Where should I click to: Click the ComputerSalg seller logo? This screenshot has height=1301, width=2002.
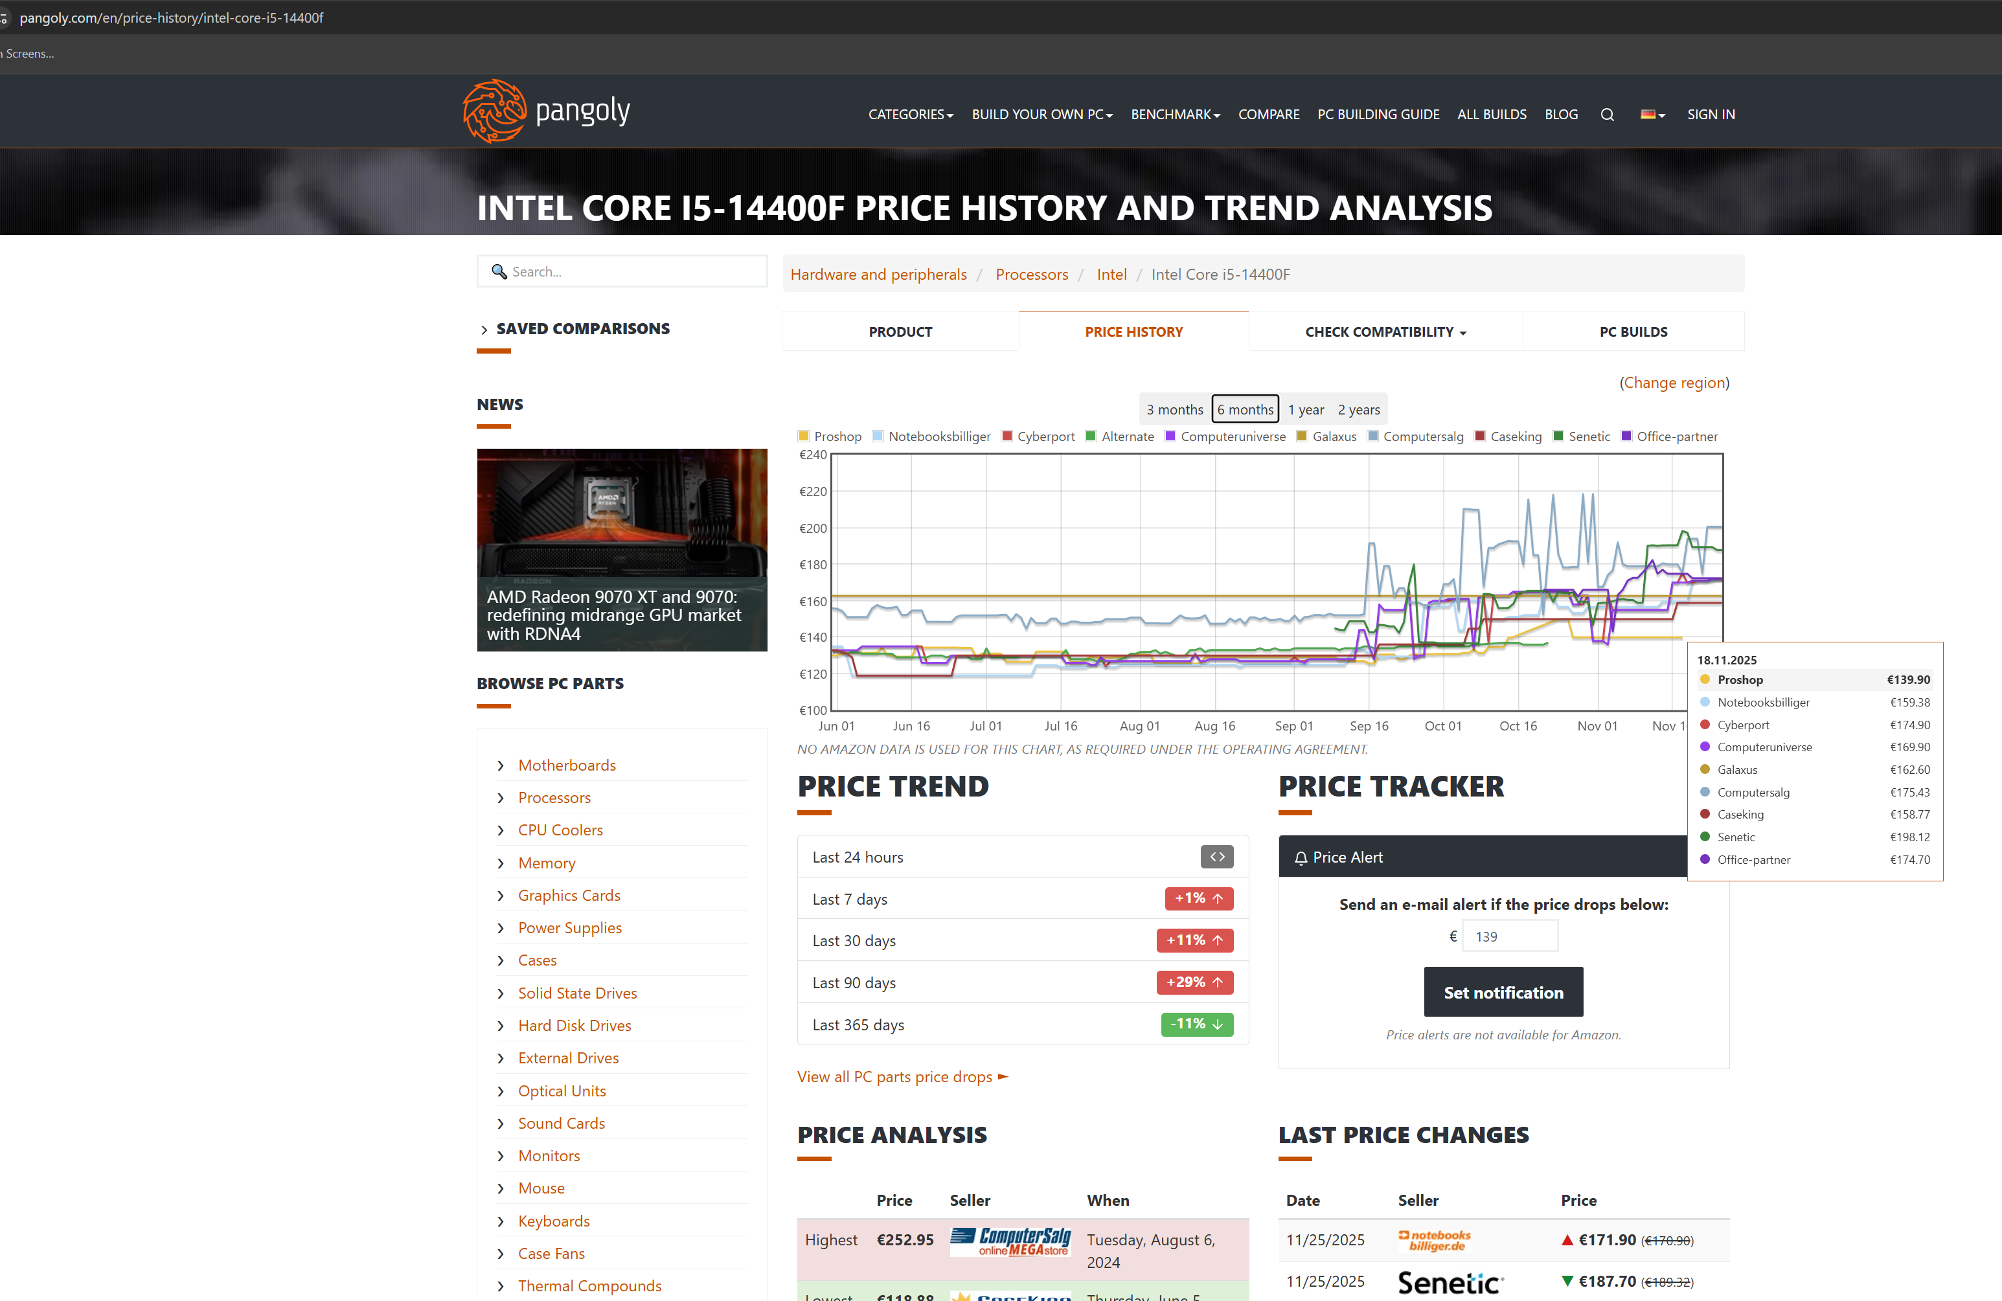[1009, 1240]
